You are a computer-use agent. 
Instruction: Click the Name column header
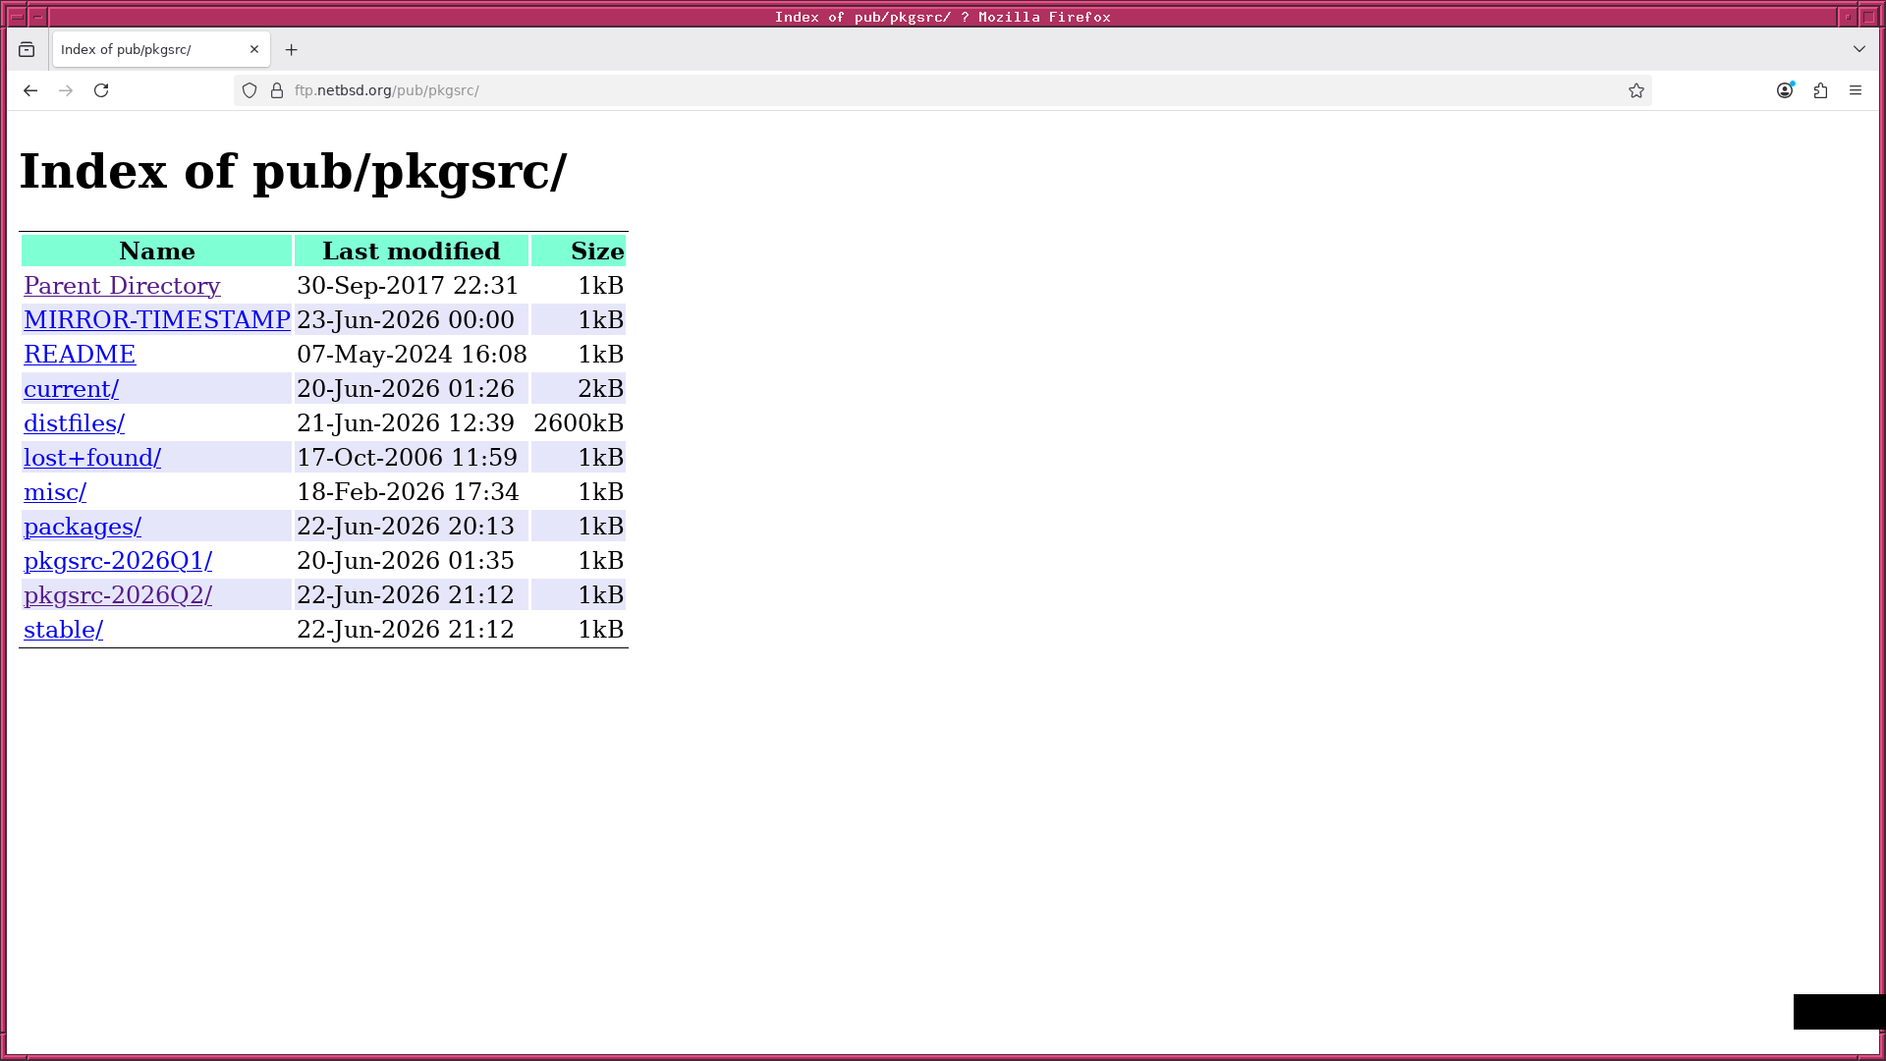click(x=157, y=251)
